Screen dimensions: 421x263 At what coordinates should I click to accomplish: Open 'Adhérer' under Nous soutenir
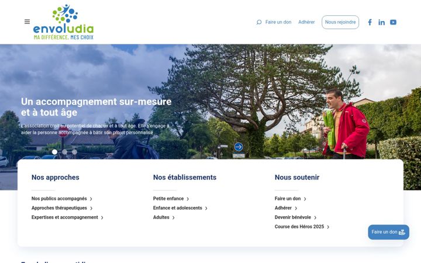(286, 208)
